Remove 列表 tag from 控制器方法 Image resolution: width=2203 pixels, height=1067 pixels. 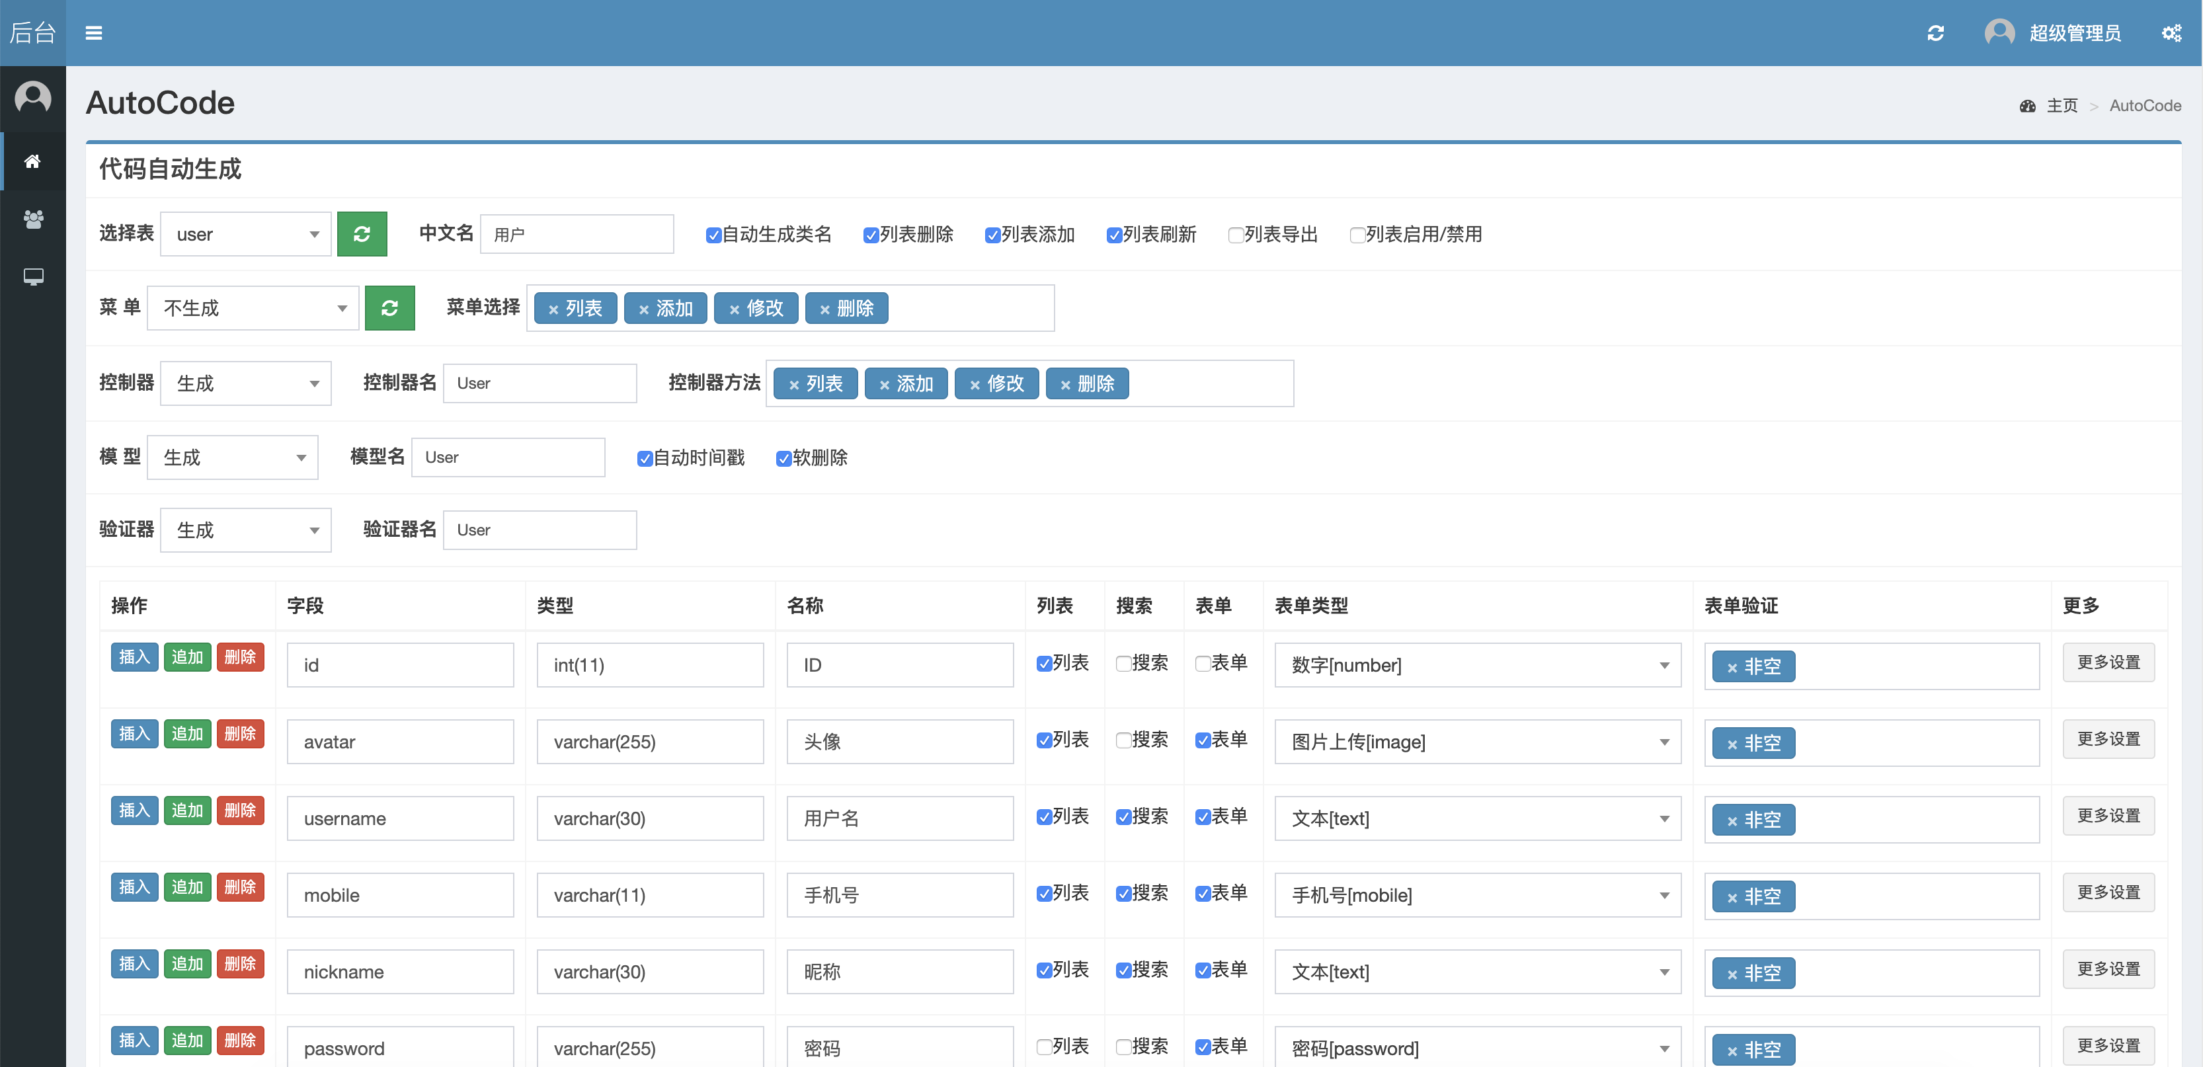coord(793,385)
